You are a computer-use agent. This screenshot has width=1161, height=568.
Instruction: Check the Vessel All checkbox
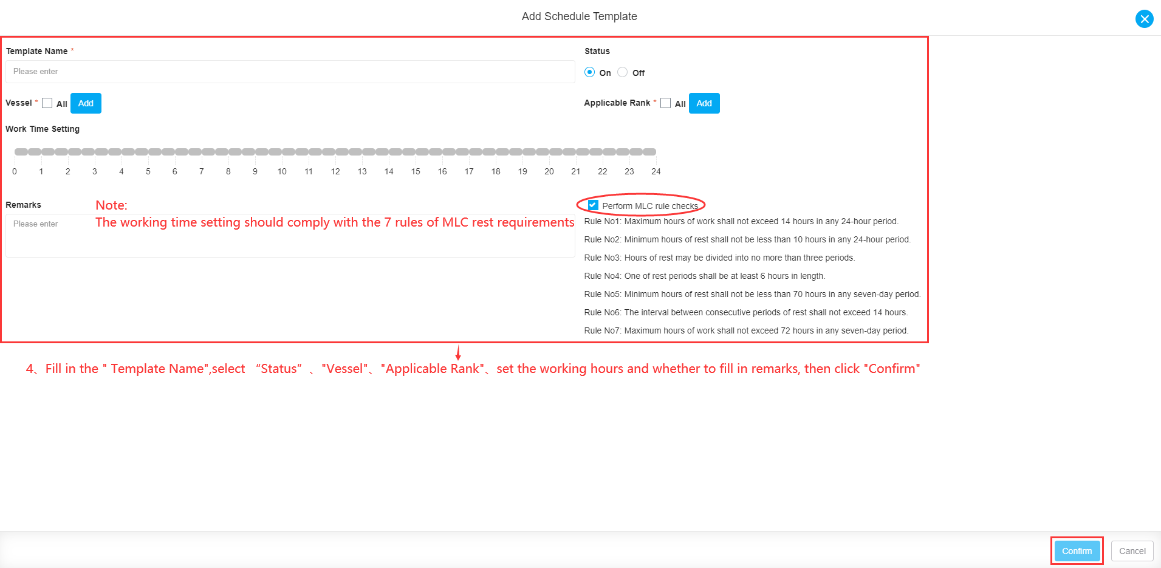pos(47,103)
